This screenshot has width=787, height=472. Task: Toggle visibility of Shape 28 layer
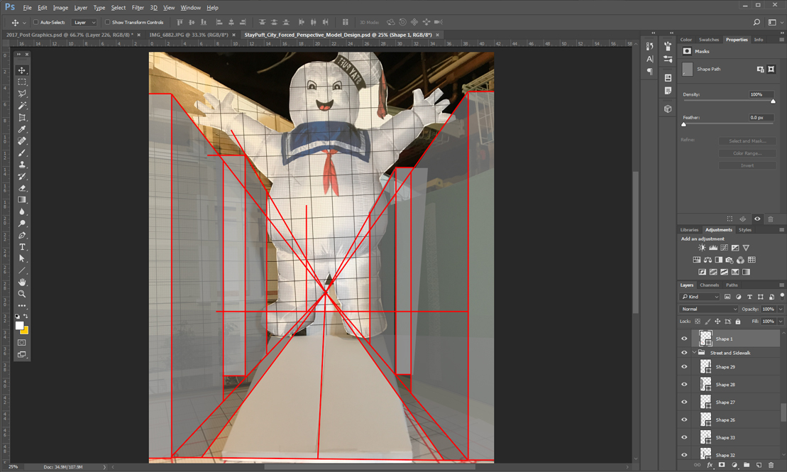tap(683, 385)
